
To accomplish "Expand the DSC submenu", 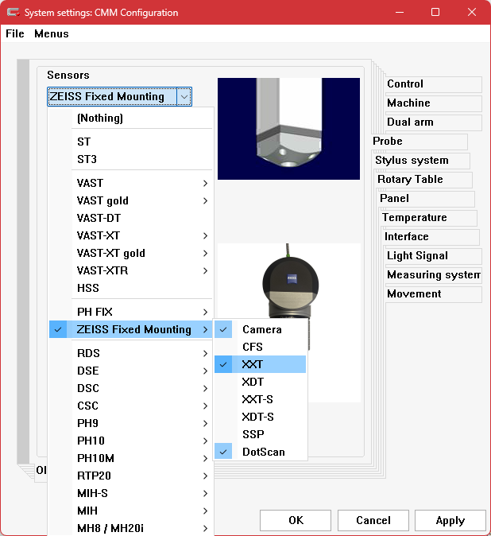I will click(131, 388).
